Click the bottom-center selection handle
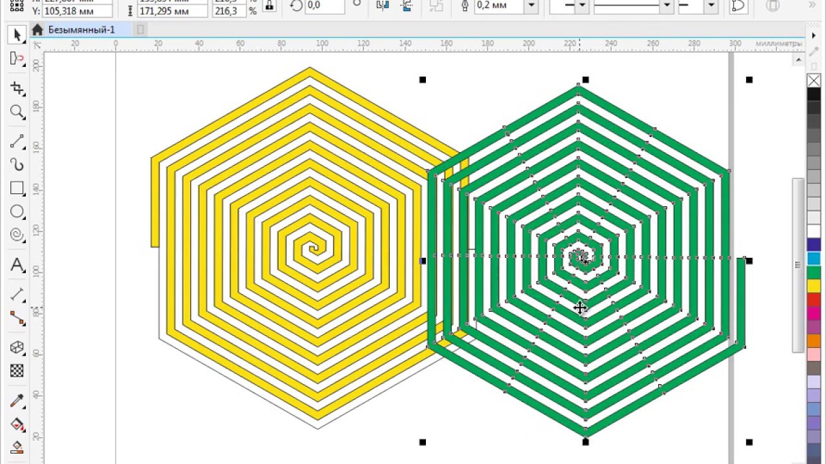826x464 pixels. 585,442
